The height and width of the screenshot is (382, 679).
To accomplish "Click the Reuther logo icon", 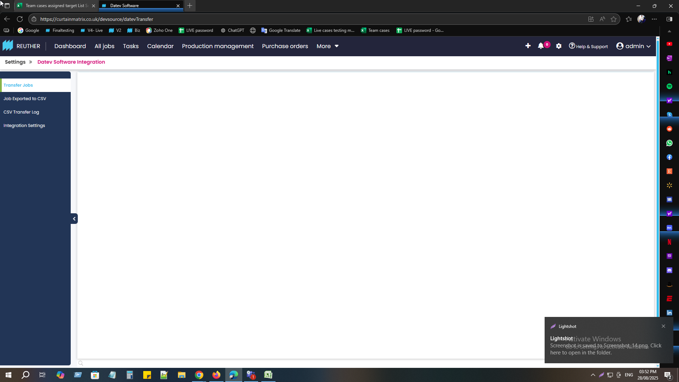I will [8, 46].
